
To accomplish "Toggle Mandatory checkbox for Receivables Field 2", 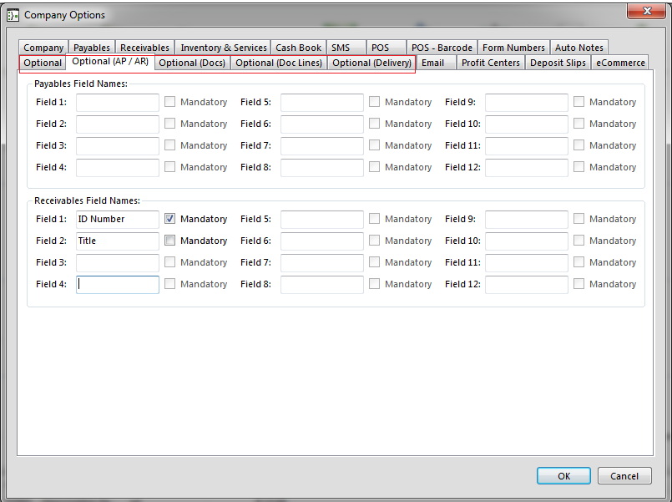I will 169,241.
